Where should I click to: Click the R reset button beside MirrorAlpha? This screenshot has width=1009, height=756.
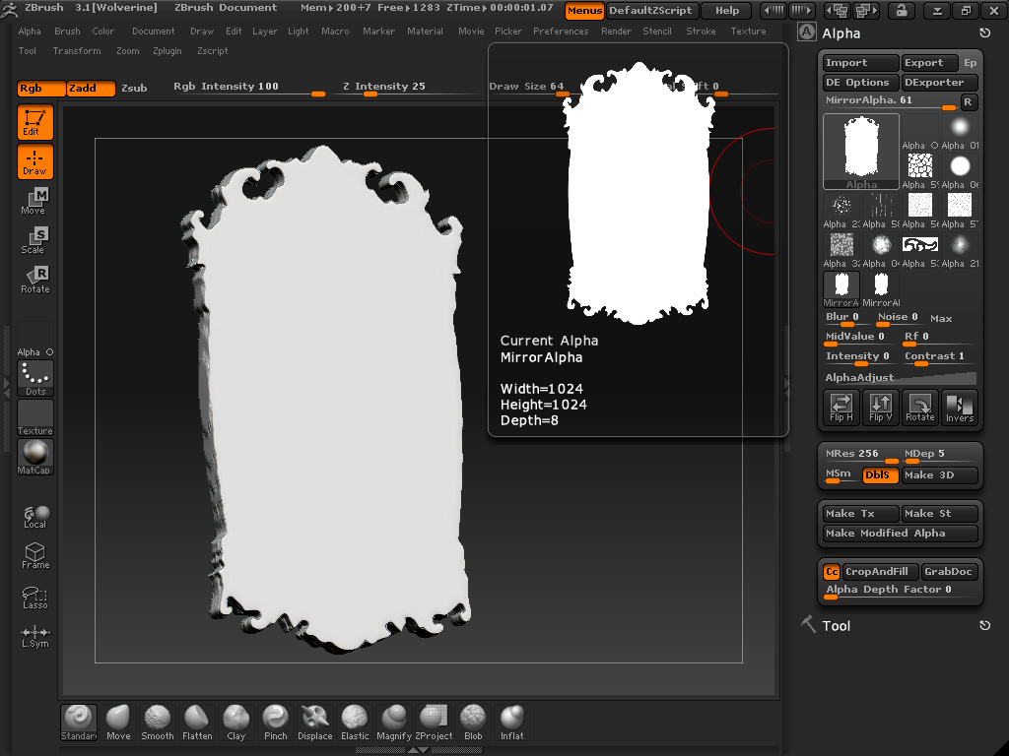click(969, 101)
